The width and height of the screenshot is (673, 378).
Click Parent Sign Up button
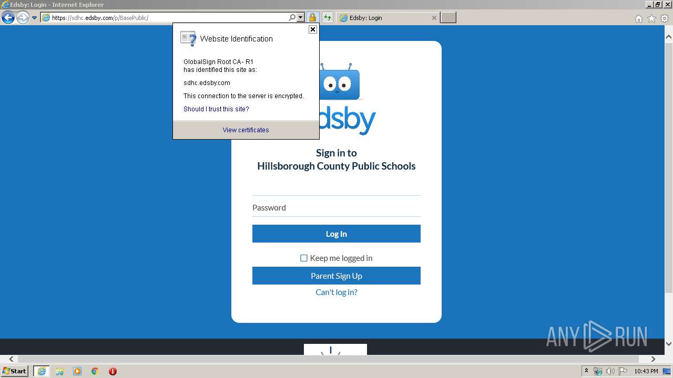pyautogui.click(x=336, y=276)
